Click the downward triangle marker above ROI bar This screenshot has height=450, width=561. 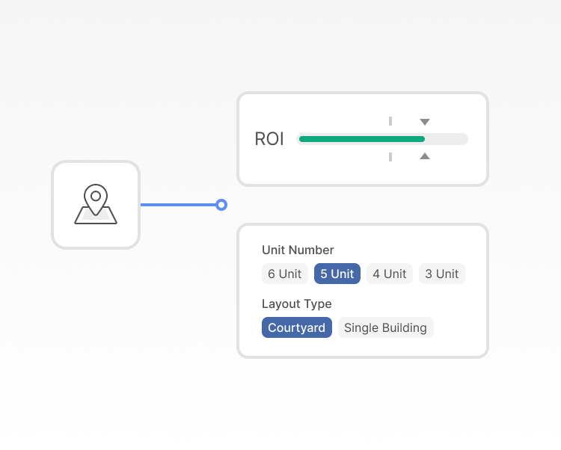coord(425,122)
